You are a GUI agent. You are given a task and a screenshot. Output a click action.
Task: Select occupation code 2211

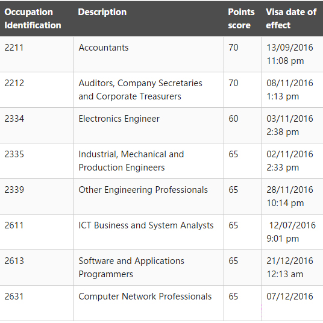14,48
